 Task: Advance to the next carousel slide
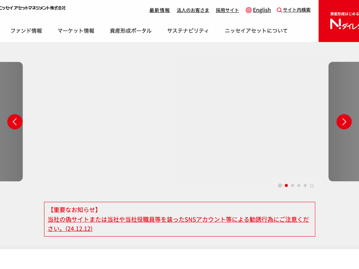coord(344,122)
